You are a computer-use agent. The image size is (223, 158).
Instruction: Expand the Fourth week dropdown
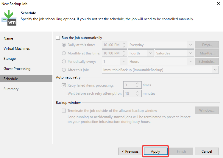(141, 53)
